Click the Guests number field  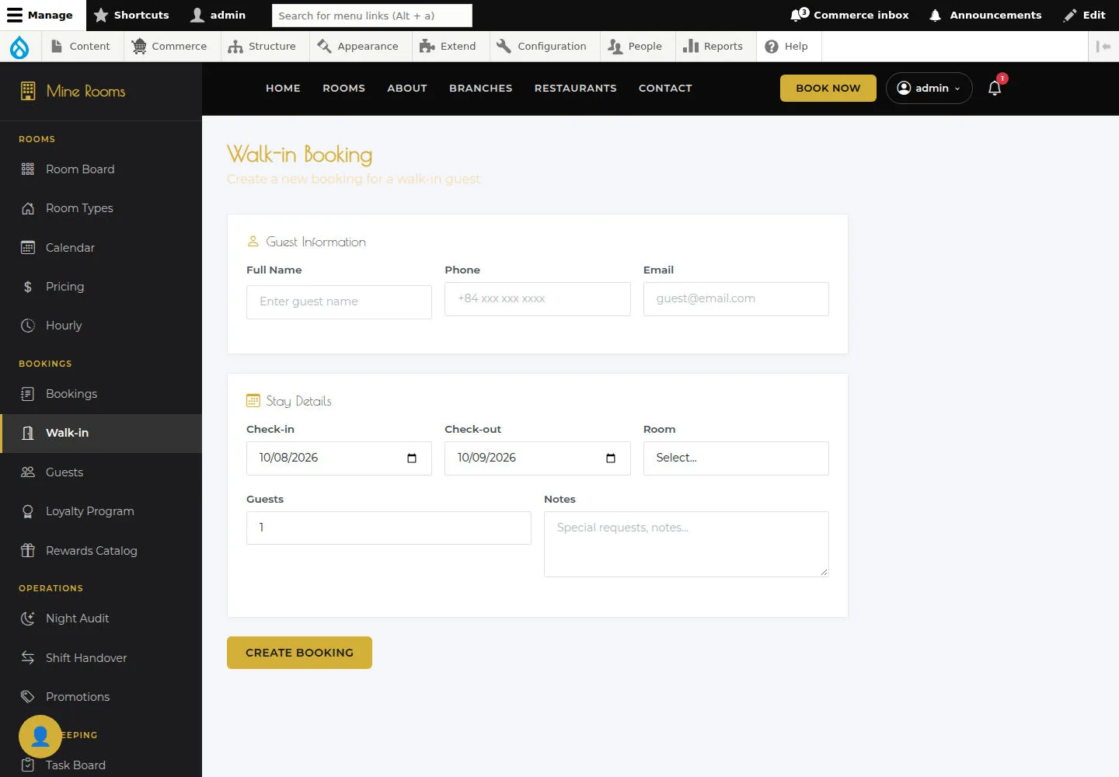coord(389,528)
